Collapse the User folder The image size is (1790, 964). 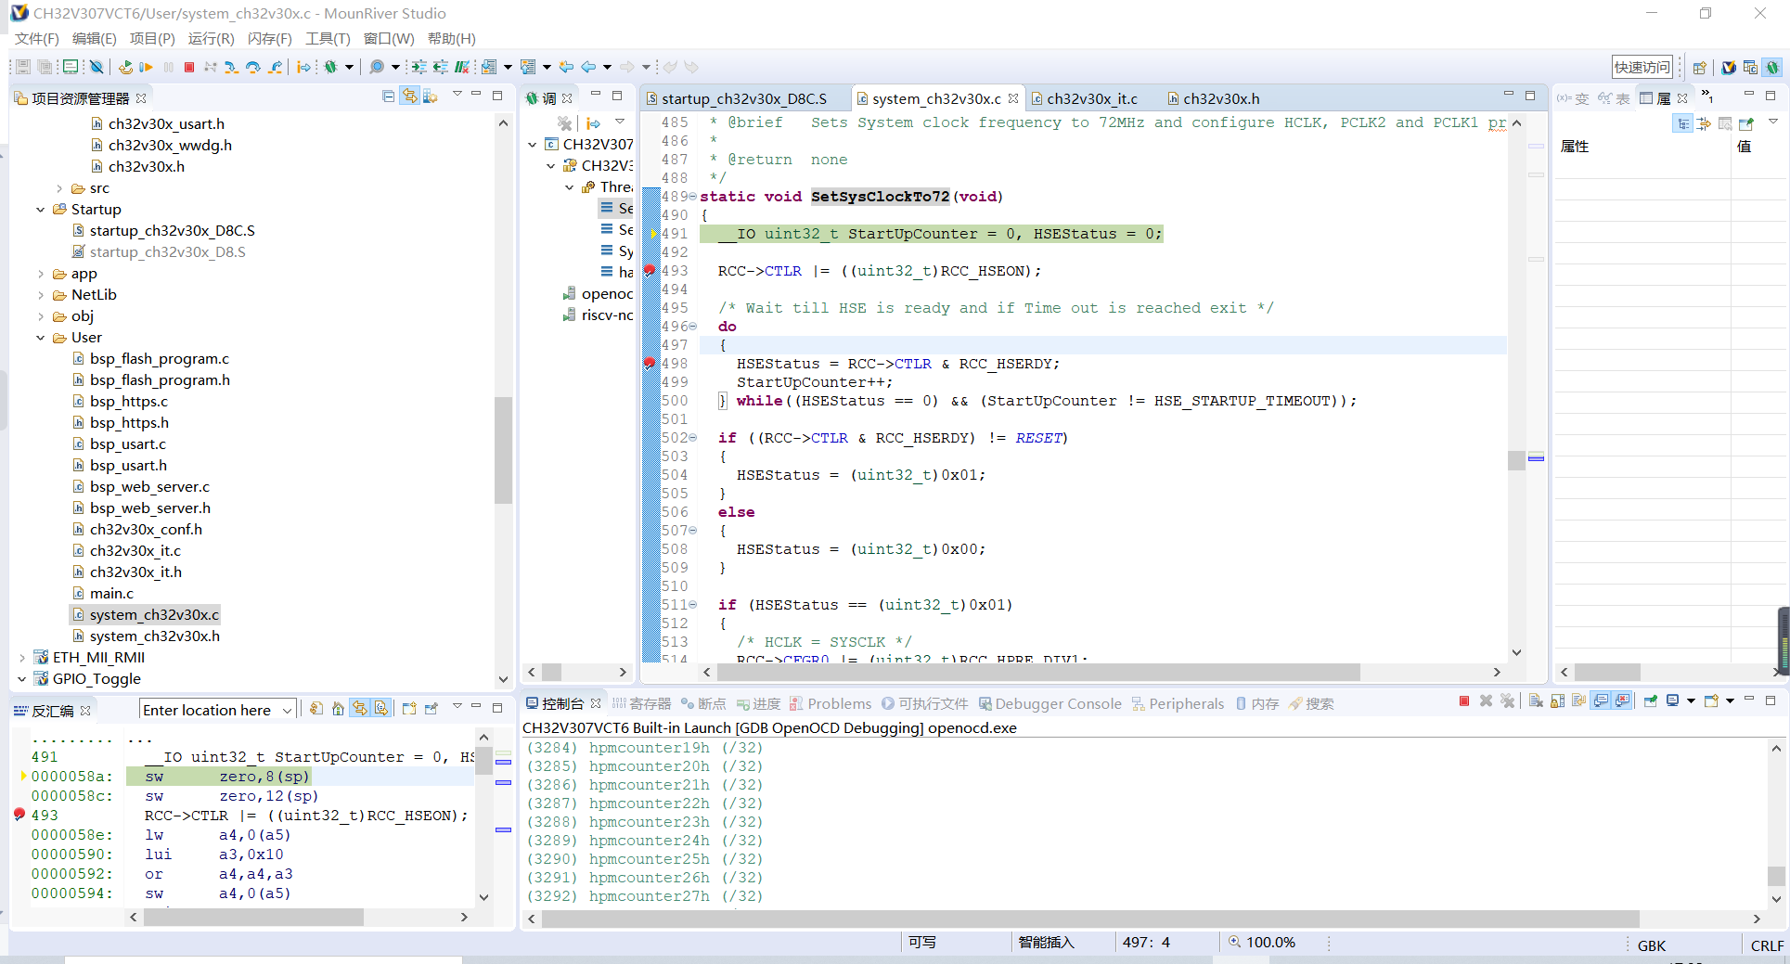coord(40,338)
